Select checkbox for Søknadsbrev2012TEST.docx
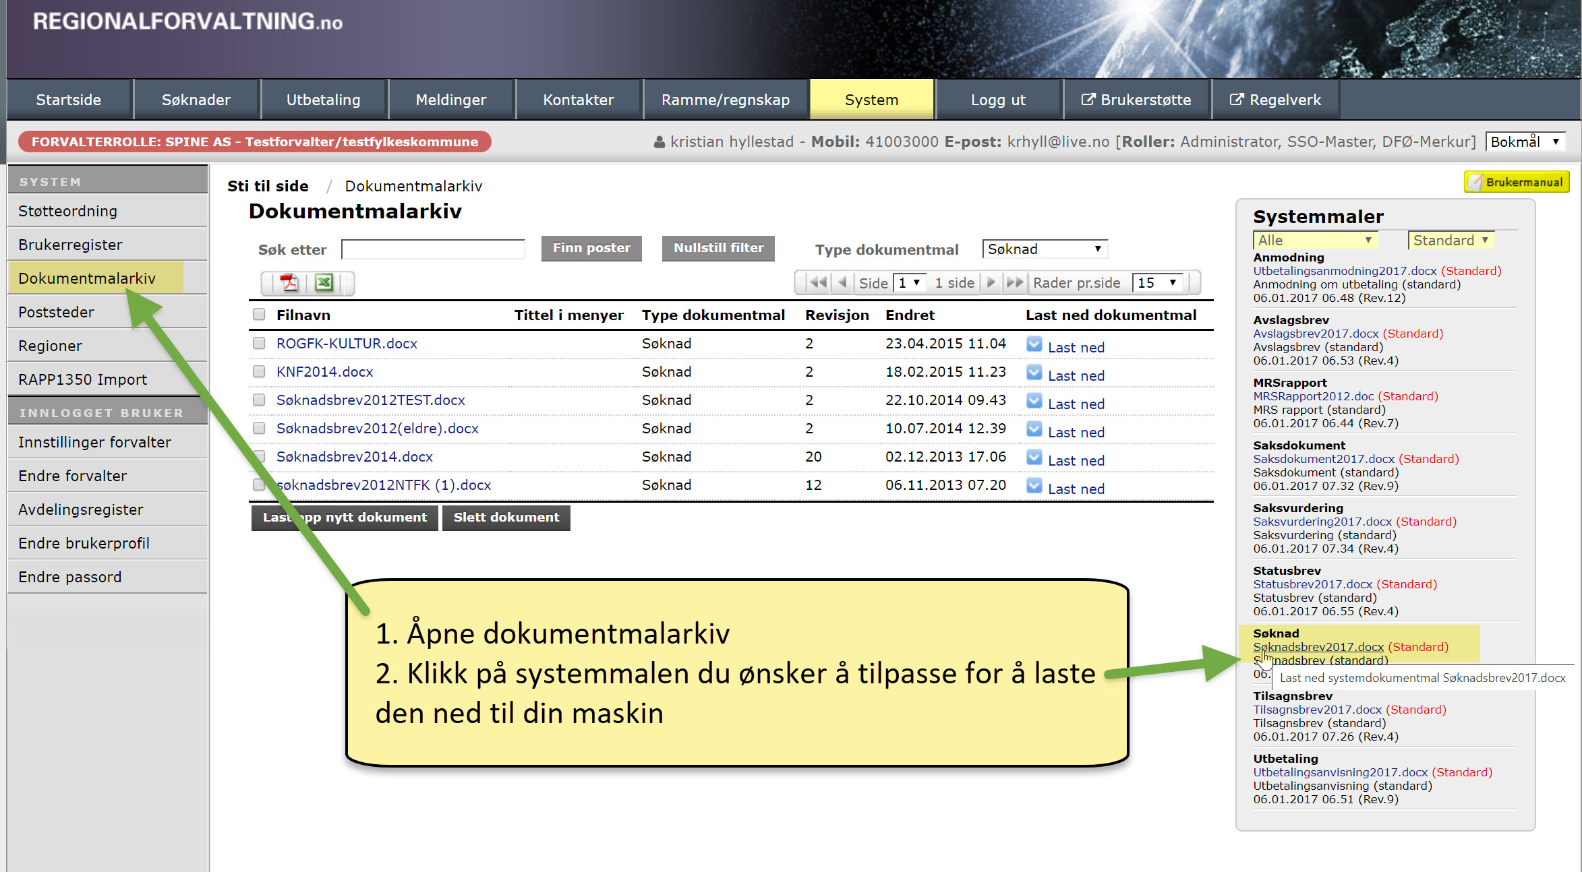This screenshot has height=872, width=1582. pyautogui.click(x=259, y=400)
